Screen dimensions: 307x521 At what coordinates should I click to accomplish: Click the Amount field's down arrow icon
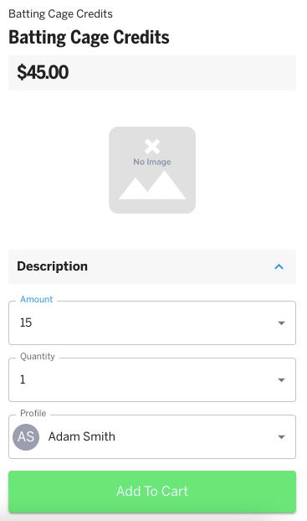[281, 323]
